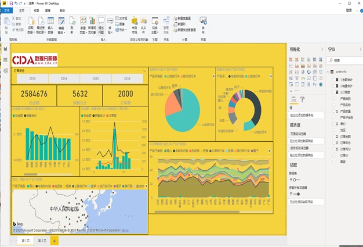Click the Undo arrow in title bar
The image size is (363, 247).
coord(16,3)
